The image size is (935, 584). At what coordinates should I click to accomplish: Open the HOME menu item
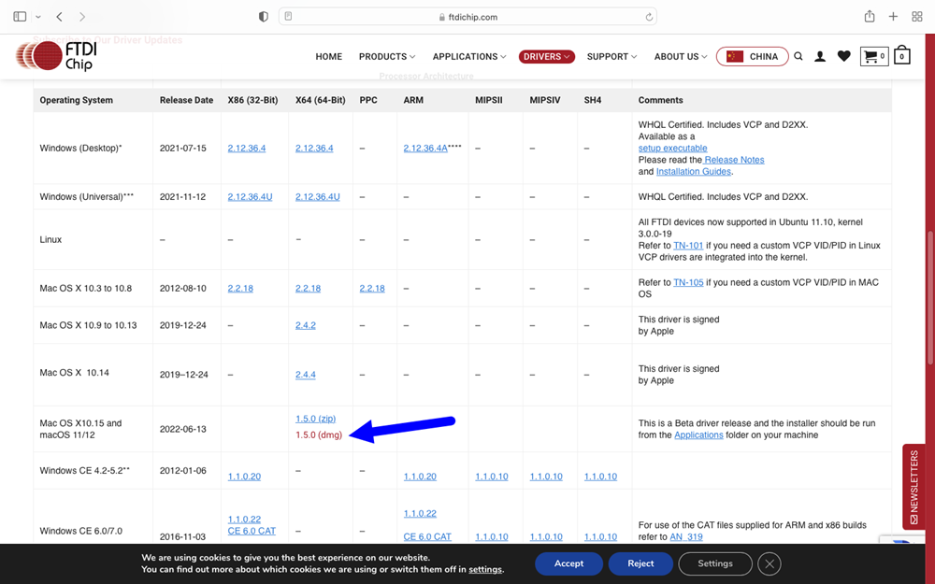point(328,57)
